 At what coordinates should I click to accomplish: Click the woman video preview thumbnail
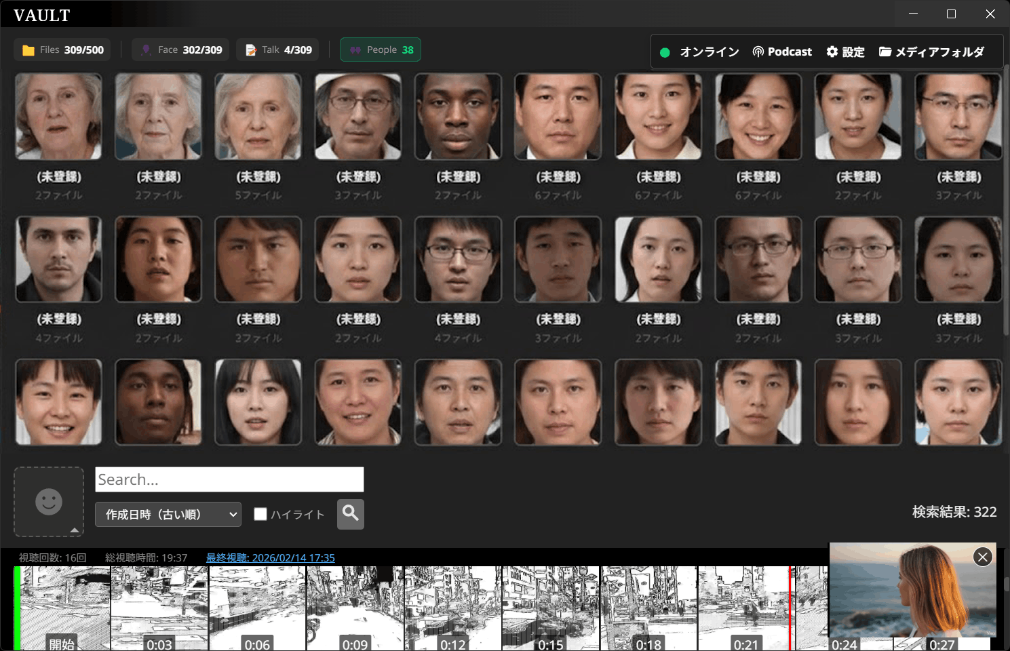pyautogui.click(x=912, y=590)
